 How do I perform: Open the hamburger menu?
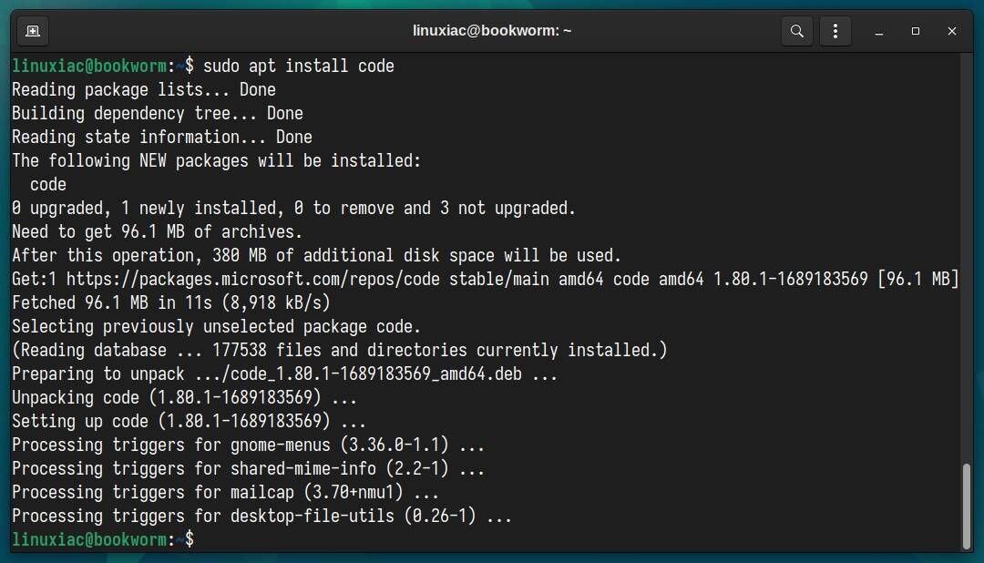[x=835, y=30]
